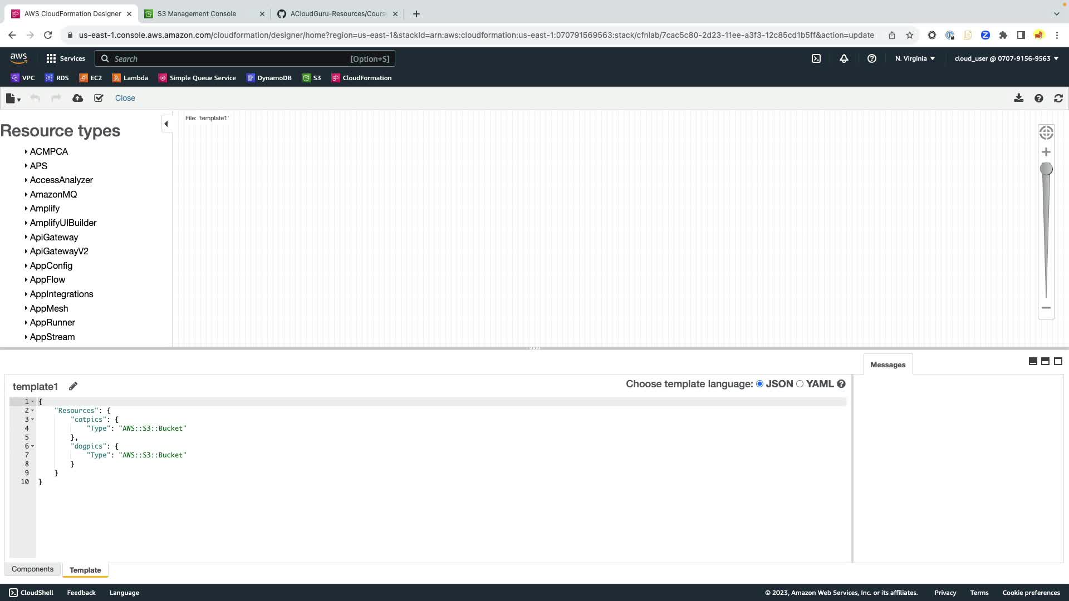1069x601 pixels.
Task: Switch to the Components tab
Action: tap(32, 569)
